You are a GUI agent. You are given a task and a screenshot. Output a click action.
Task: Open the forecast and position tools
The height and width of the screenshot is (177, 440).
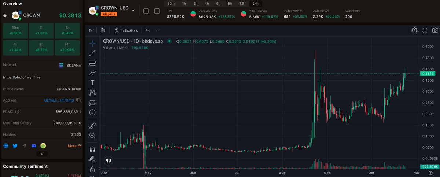click(x=92, y=103)
